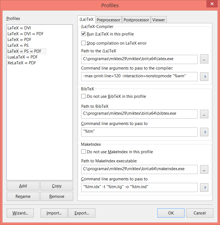This screenshot has width=220, height=225.
Task: Edit the compiler command line arguments field
Action: (139, 76)
